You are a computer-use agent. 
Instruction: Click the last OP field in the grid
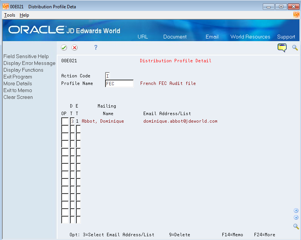65,220
